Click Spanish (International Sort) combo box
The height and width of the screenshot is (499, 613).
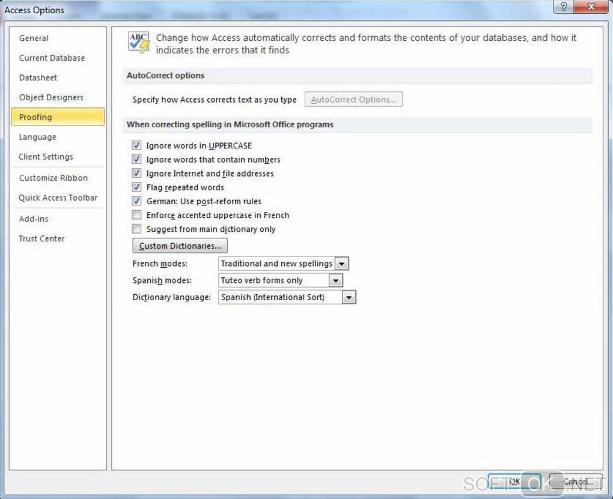[x=287, y=297]
